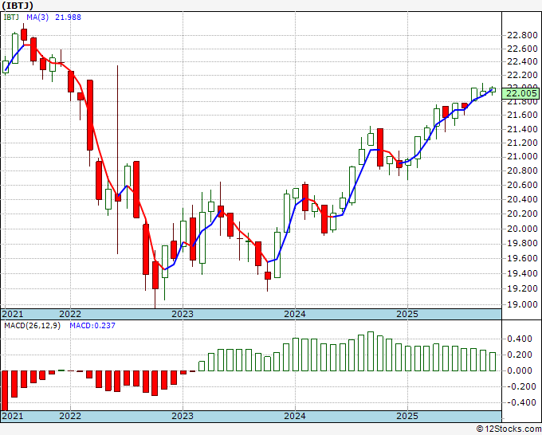Click 2023 on the price chart timeline
Viewport: 542px width, 435px height.
pyautogui.click(x=183, y=314)
